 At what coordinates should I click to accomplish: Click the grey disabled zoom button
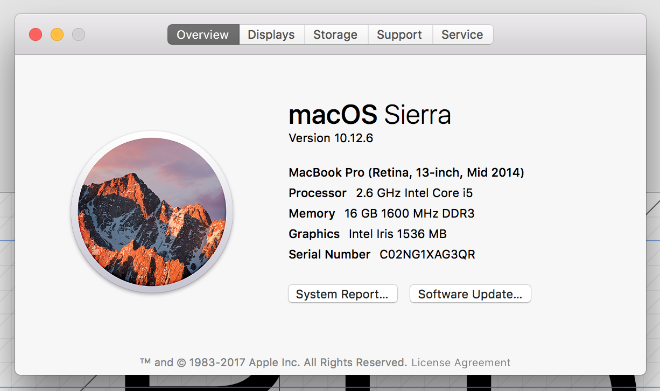pyautogui.click(x=79, y=34)
